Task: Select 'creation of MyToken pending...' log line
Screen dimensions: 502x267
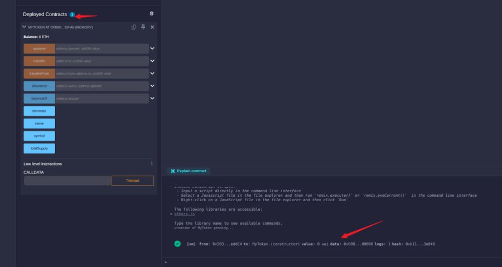Action: tap(204, 228)
